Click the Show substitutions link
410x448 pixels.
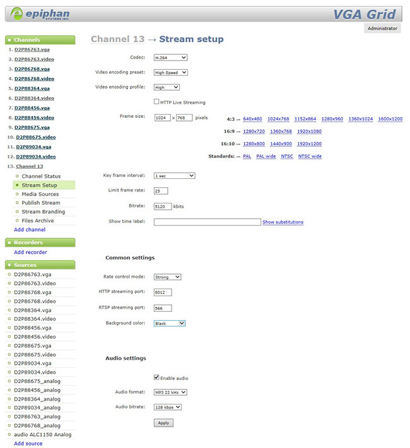[x=283, y=222]
